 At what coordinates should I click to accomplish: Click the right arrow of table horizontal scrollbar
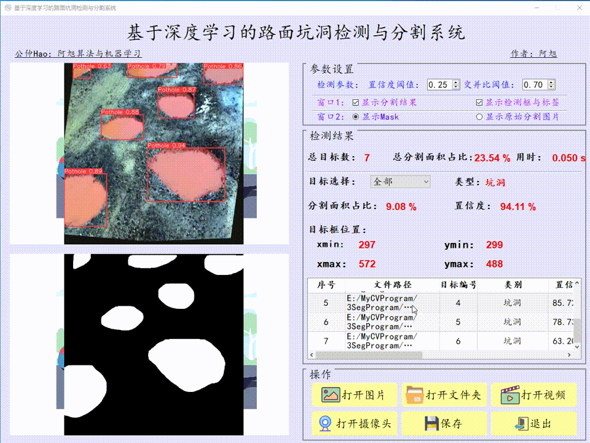click(570, 354)
